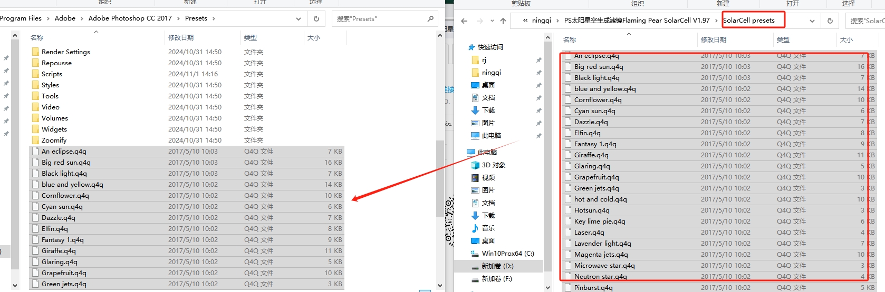Viewport: 885px width, 292px height.
Task: Click SolarCell presets breadcrumb
Action: [x=749, y=21]
